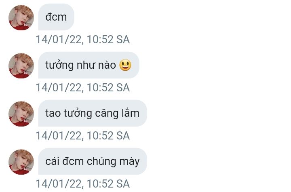Screen dimensions: 291x192
Task: Select the 'đcm' message bubble
Action: [x=56, y=17]
